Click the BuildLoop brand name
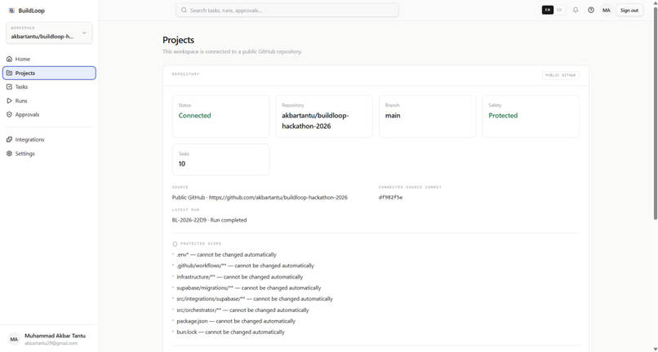This screenshot has height=352, width=658. [x=32, y=11]
